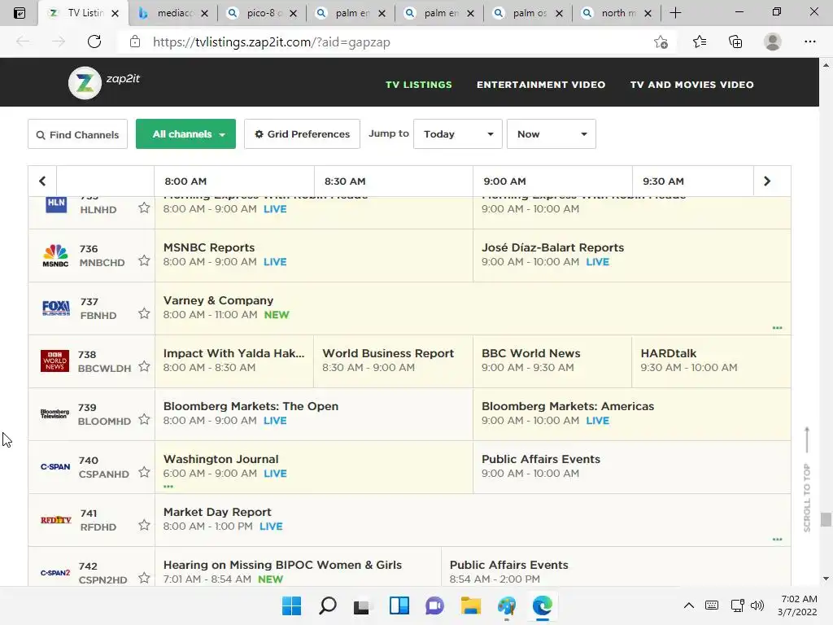Favorite the 737 FBNHD channel star
Image resolution: width=833 pixels, height=625 pixels.
coord(144,313)
